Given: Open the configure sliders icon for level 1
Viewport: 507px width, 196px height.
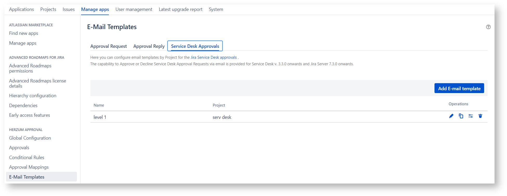Looking at the screenshot, I should pos(471,116).
